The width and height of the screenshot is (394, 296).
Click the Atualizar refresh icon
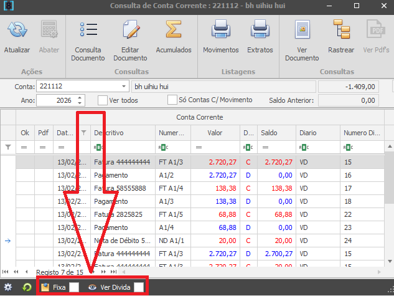point(17,30)
